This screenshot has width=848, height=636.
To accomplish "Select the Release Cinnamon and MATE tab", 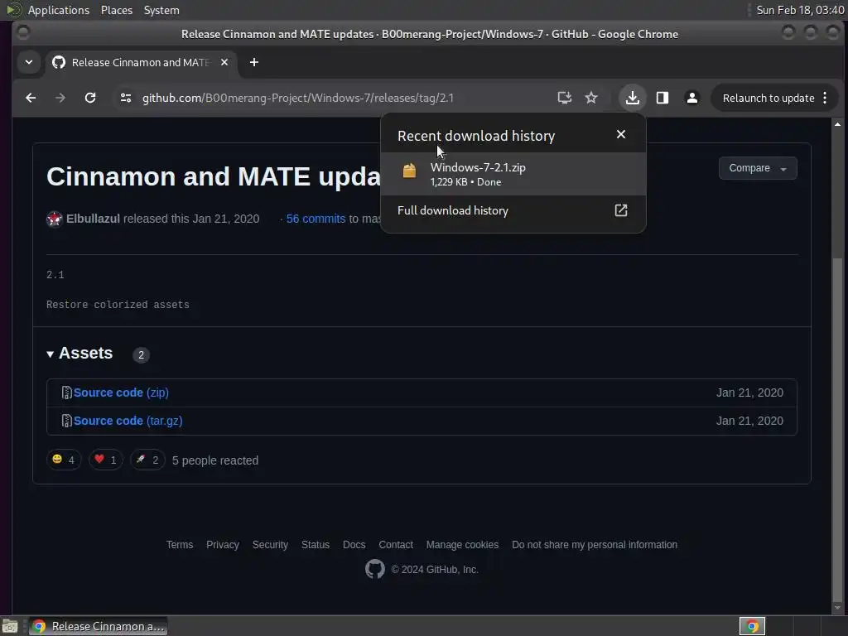I will tap(141, 62).
